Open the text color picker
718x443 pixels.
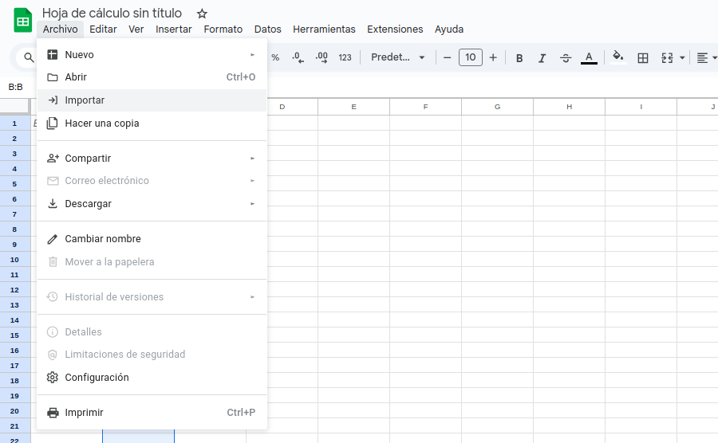(589, 57)
